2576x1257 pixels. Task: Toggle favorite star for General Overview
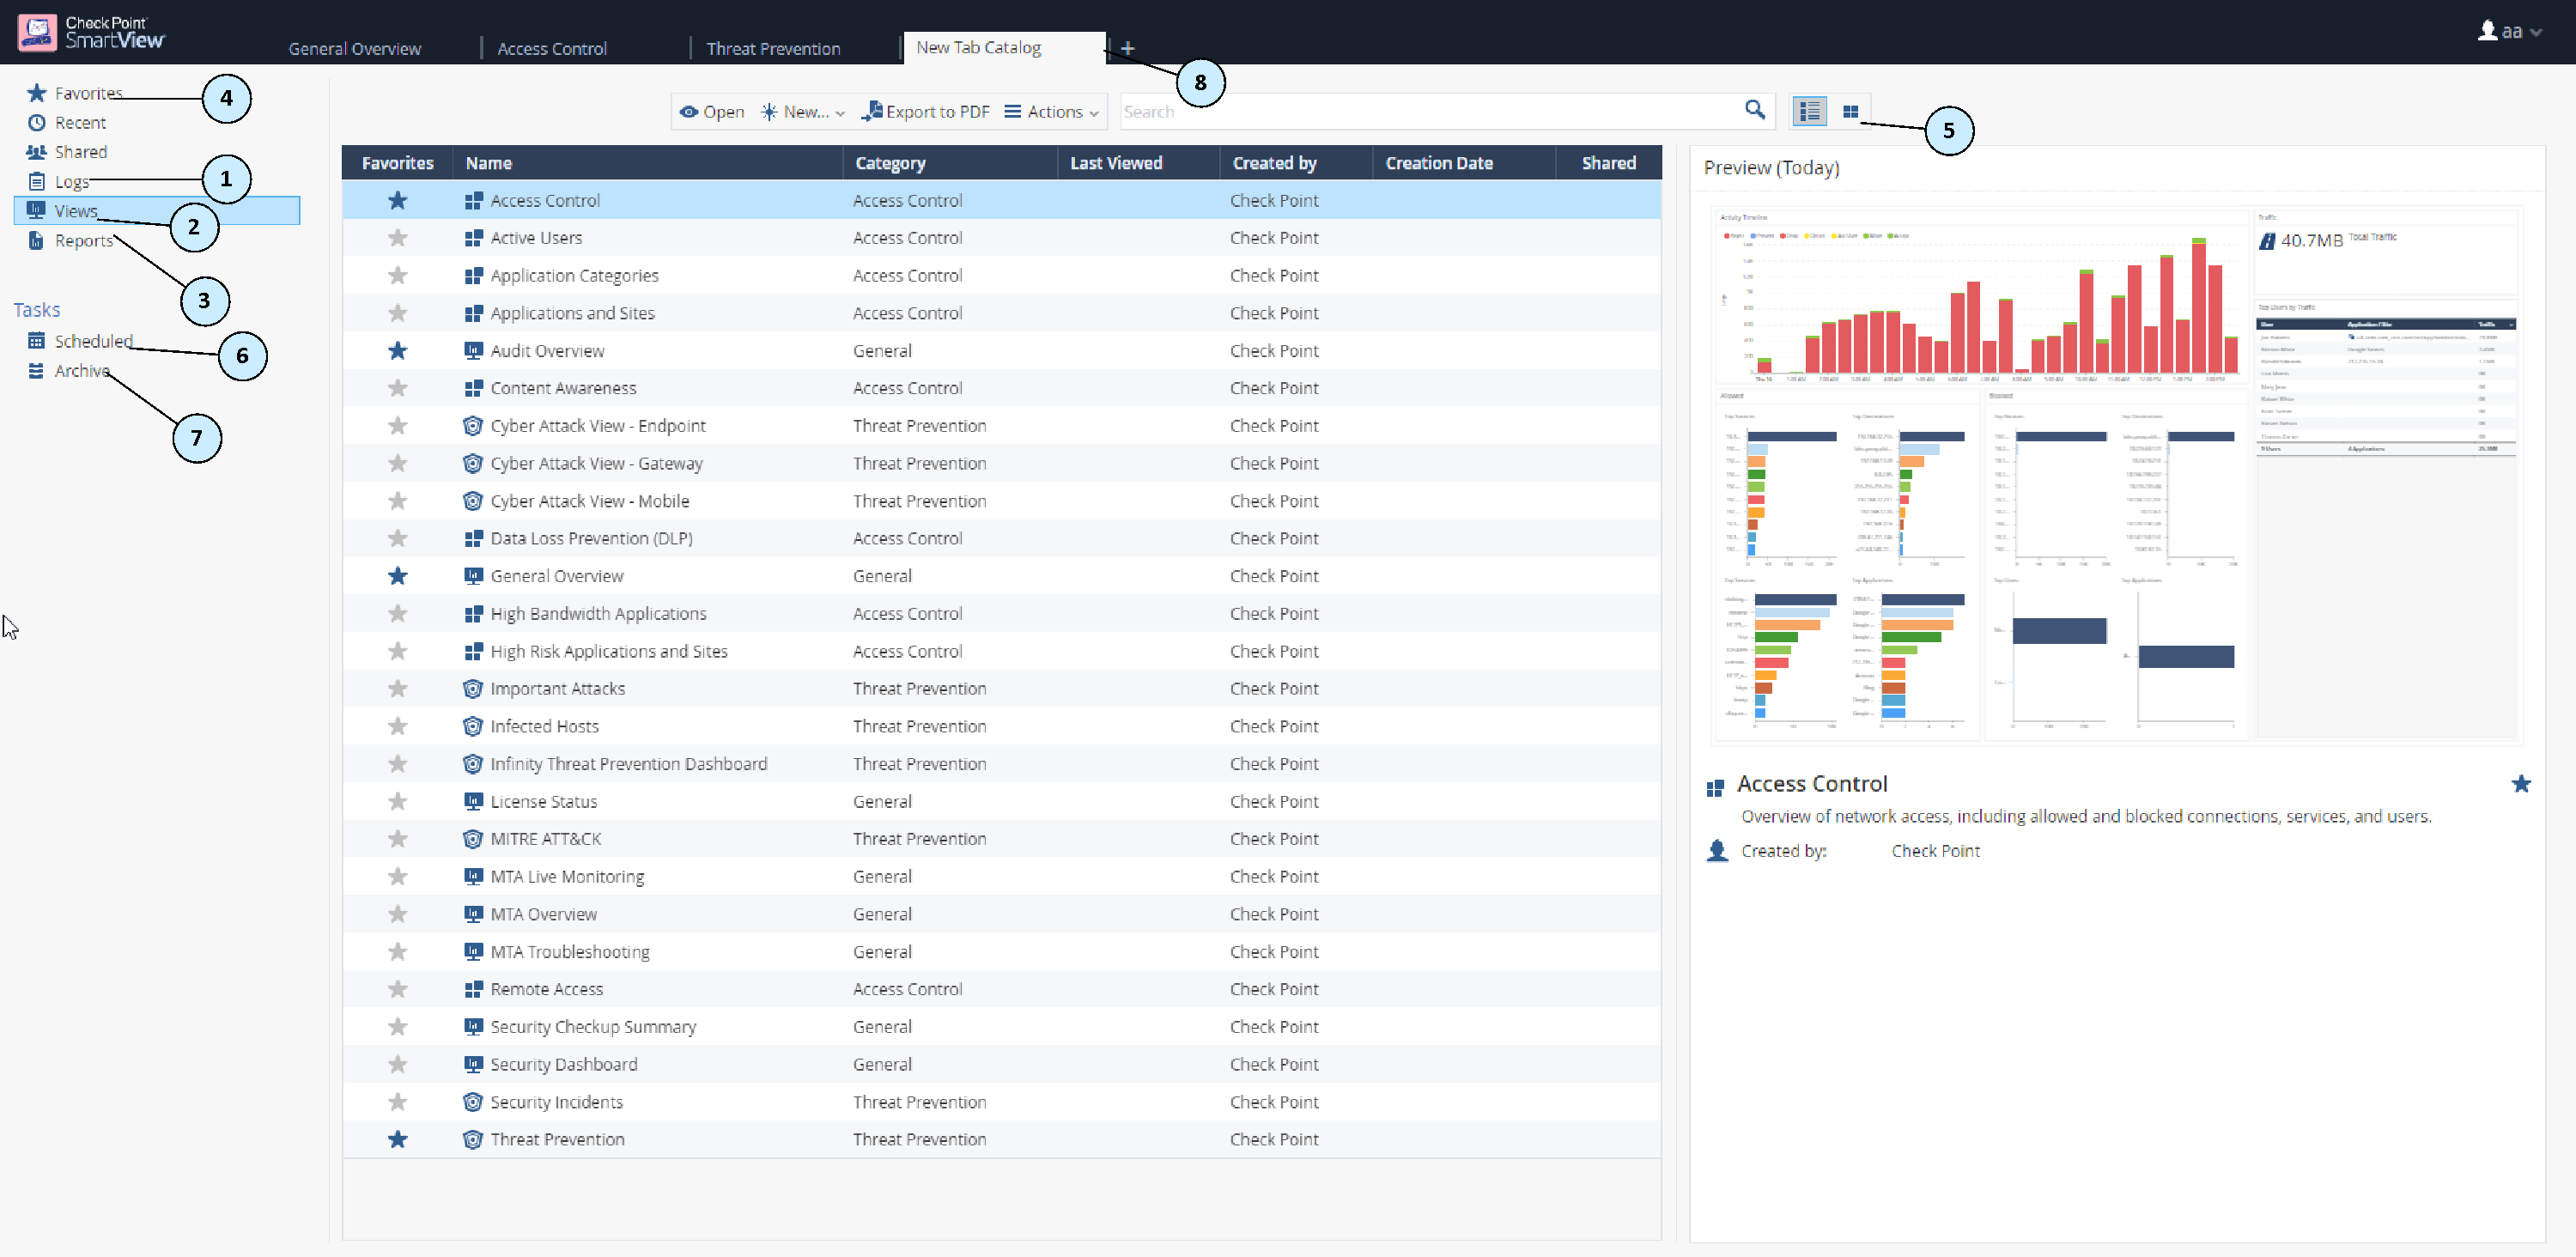pos(398,576)
